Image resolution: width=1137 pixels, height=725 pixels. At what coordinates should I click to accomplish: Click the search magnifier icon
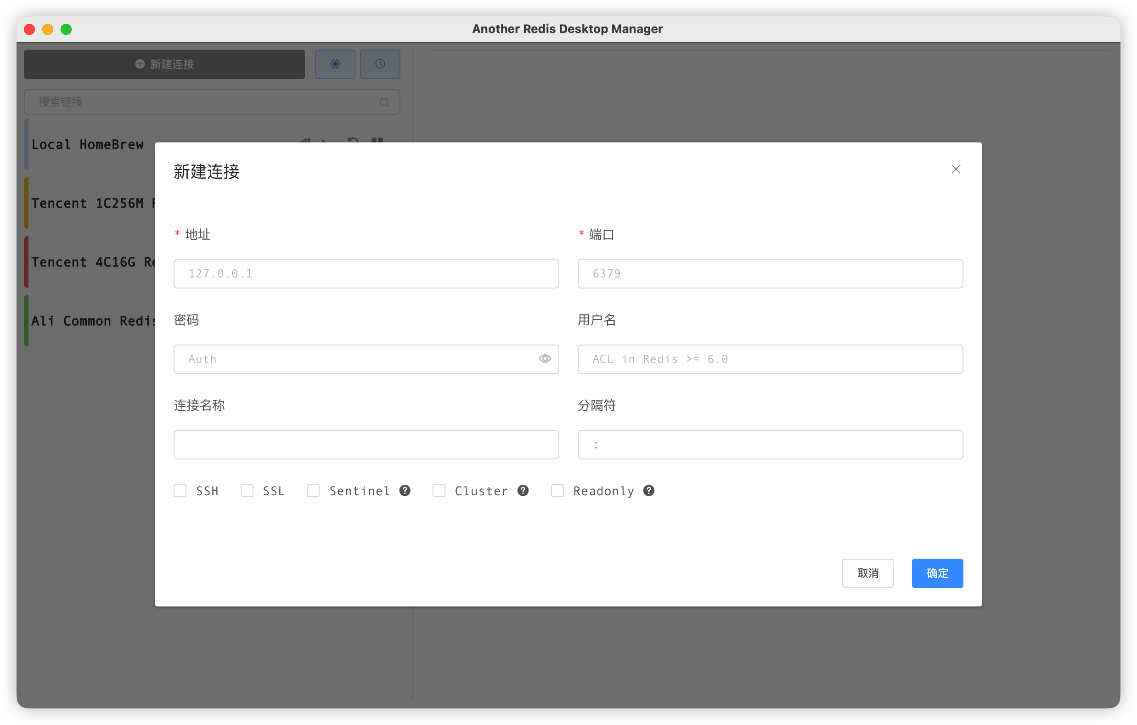[x=384, y=102]
